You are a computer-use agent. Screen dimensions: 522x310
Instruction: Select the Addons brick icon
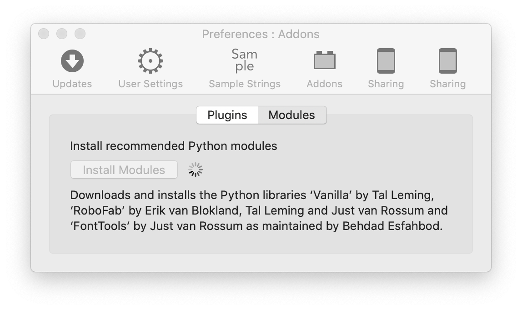(x=325, y=61)
